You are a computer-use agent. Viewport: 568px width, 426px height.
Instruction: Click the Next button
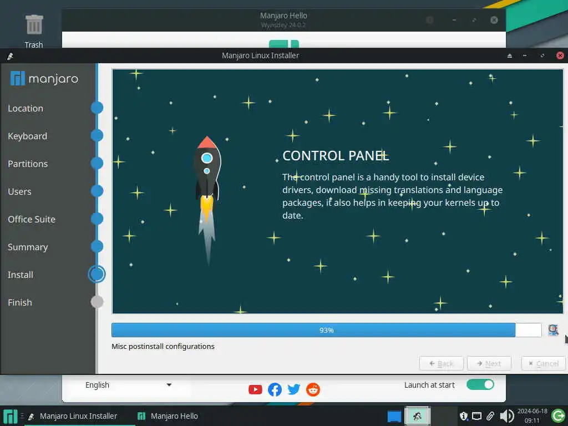click(489, 363)
